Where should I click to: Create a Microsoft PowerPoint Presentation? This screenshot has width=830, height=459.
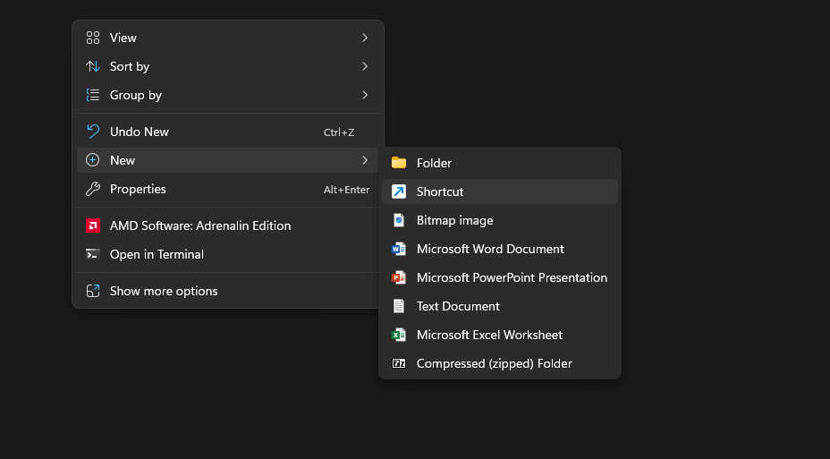(x=500, y=277)
